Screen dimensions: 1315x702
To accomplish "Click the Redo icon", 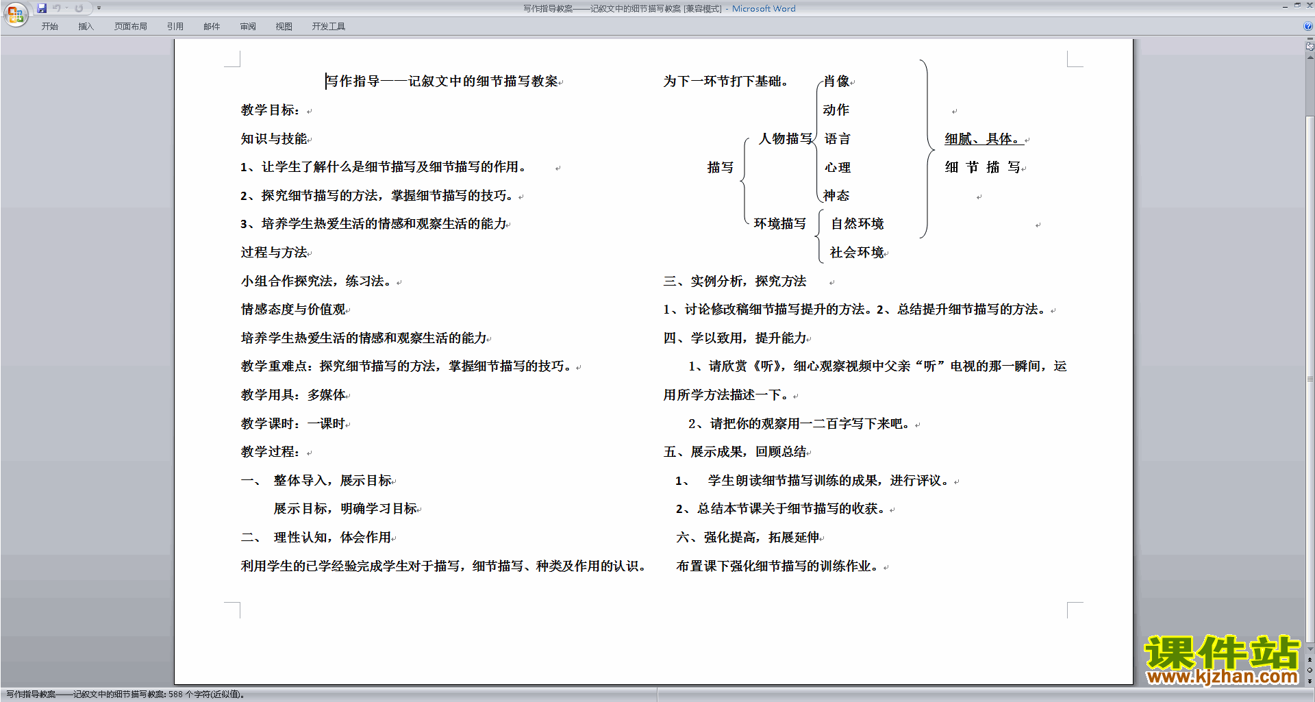I will click(x=79, y=8).
